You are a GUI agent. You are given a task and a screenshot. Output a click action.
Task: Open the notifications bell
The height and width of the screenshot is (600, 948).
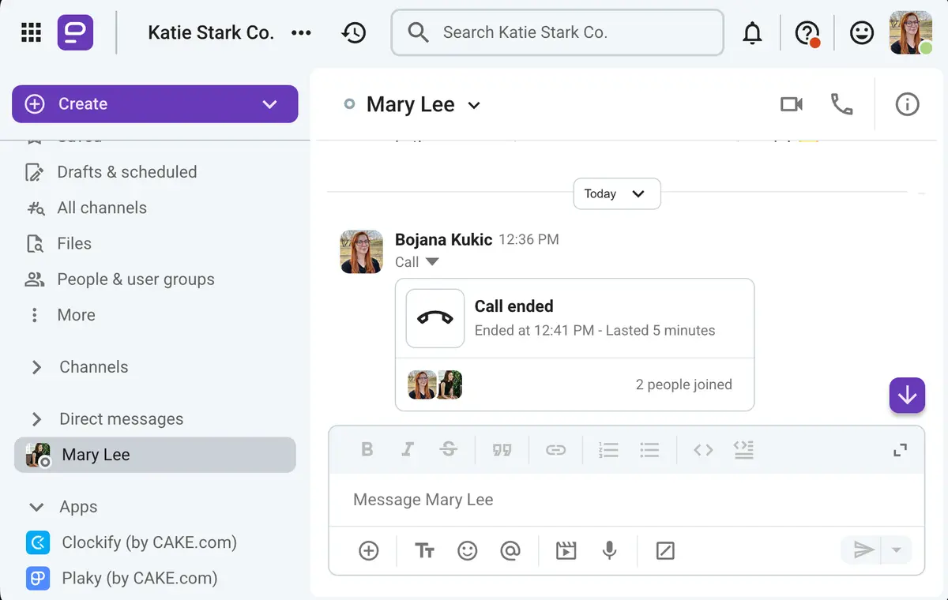click(752, 32)
